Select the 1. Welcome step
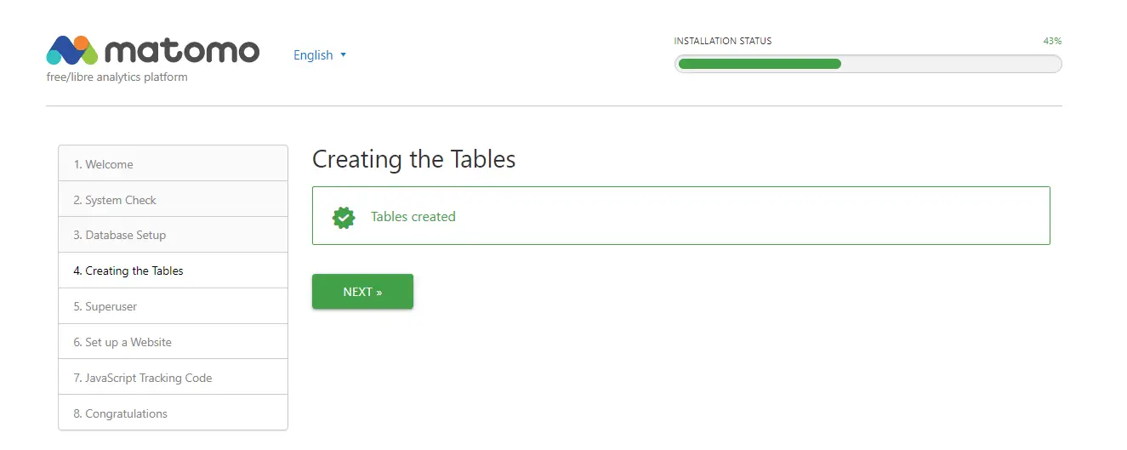This screenshot has width=1127, height=450. pos(174,163)
